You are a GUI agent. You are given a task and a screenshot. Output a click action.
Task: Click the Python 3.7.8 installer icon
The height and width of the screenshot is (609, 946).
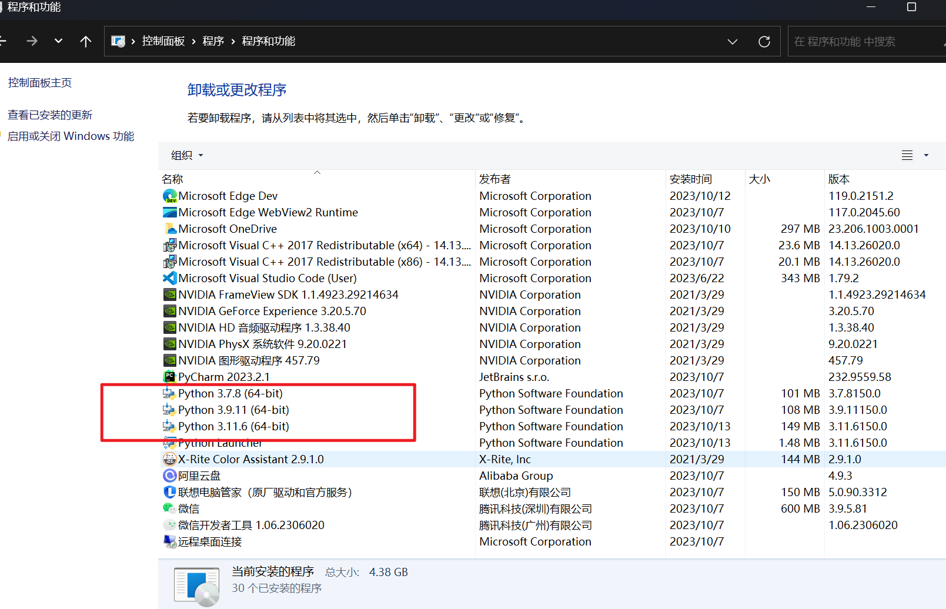tap(170, 393)
